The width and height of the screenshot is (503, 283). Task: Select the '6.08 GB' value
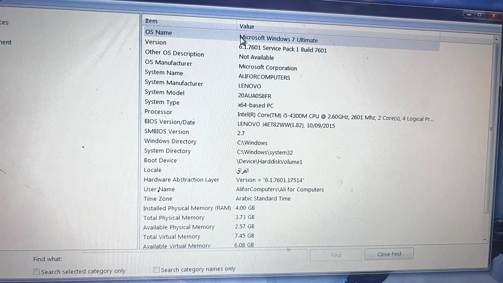pos(244,245)
